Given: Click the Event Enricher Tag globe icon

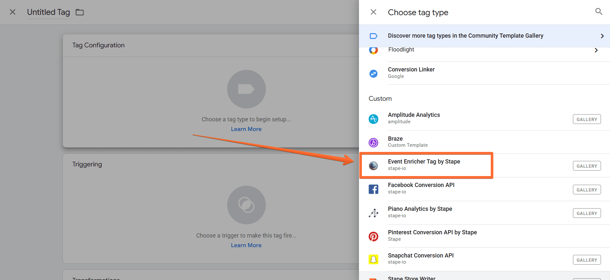Looking at the screenshot, I should click(373, 166).
